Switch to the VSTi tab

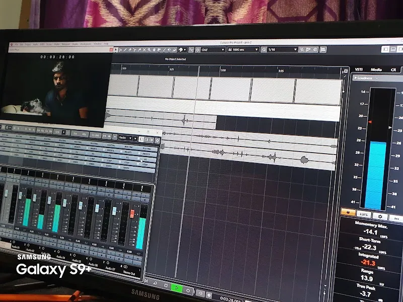(359, 69)
